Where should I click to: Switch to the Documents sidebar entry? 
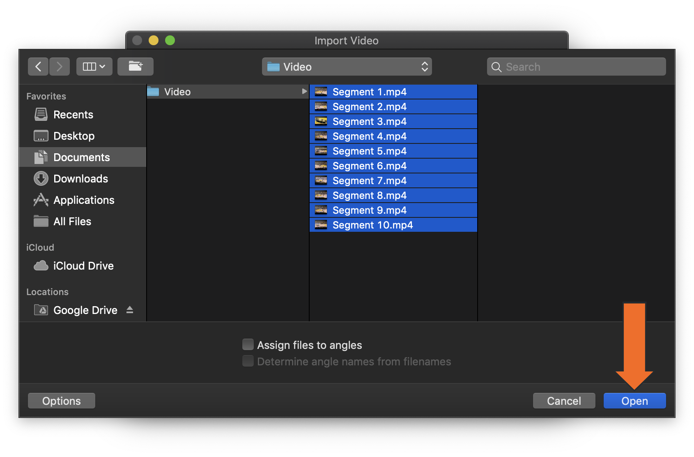pyautogui.click(x=81, y=157)
